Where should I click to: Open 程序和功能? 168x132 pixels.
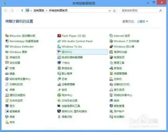[120, 52]
